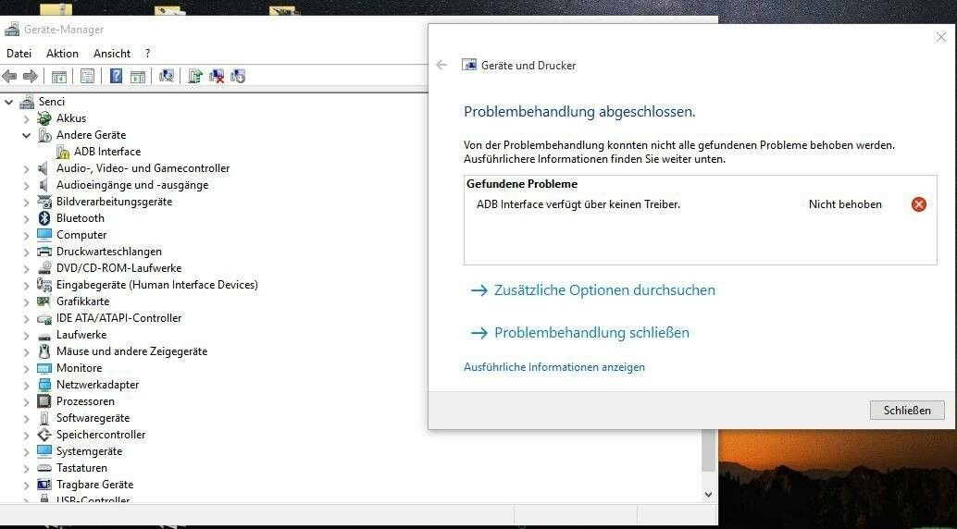Screen dimensions: 957x529
Task: Click the 'Gefundene Probleme' heading
Action: [522, 184]
